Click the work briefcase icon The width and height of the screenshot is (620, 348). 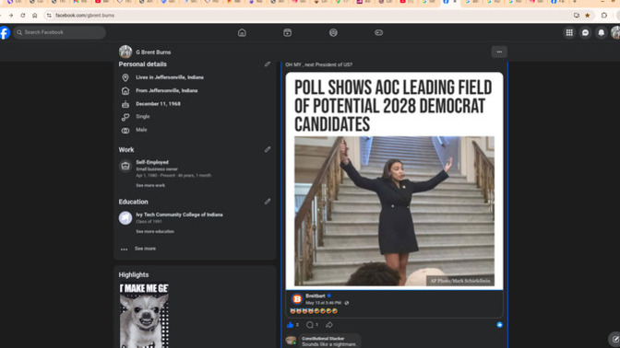pos(125,166)
